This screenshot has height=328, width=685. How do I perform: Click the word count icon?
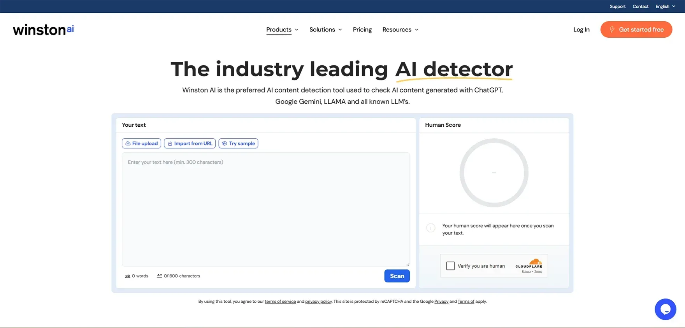[x=127, y=276]
